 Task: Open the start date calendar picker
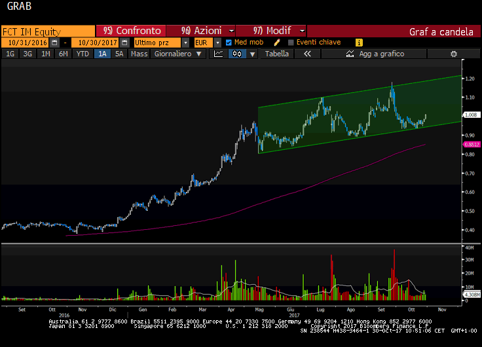point(54,43)
